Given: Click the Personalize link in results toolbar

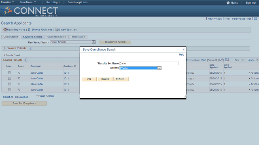Looking at the screenshot, I should click(x=193, y=60).
